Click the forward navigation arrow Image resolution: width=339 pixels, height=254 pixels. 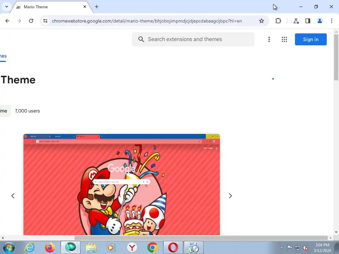[x=19, y=21]
